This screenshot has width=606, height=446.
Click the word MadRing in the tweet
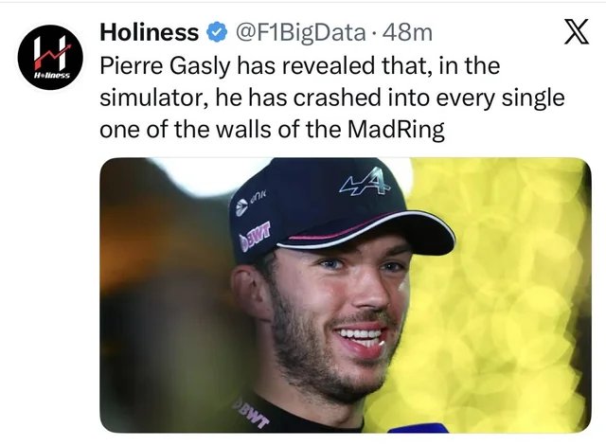tap(396, 130)
